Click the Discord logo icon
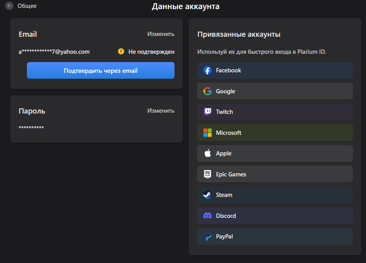The height and width of the screenshot is (263, 366). click(207, 216)
